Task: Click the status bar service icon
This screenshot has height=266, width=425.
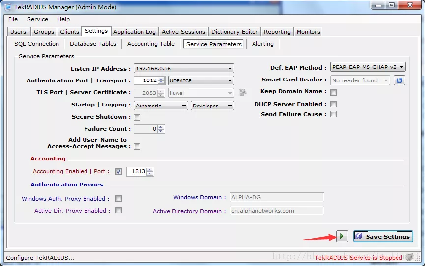Action: click(x=410, y=257)
